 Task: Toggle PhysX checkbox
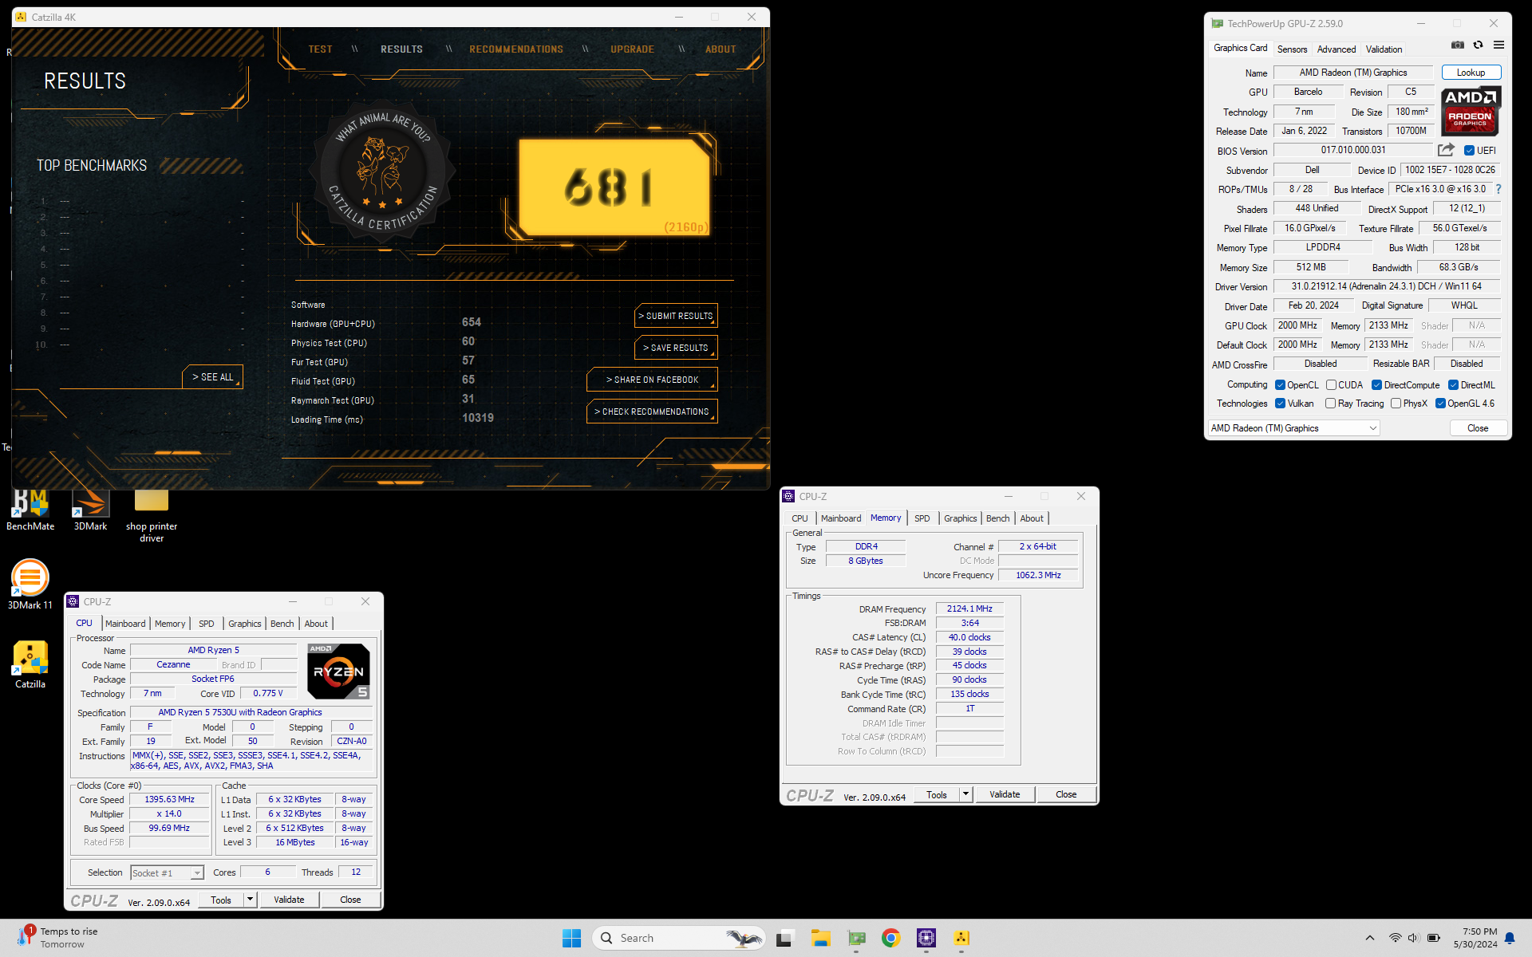coord(1396,404)
